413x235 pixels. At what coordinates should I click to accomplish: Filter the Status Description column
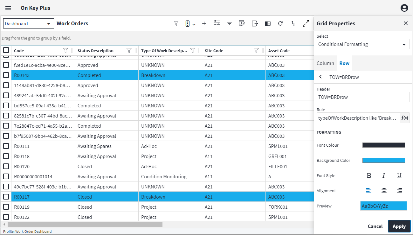[129, 50]
